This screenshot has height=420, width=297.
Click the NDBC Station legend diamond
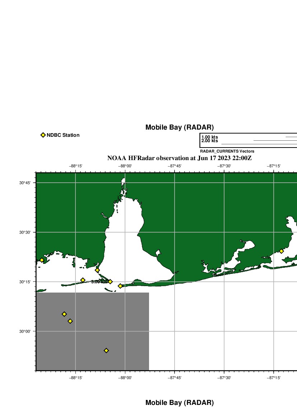tap(43, 135)
